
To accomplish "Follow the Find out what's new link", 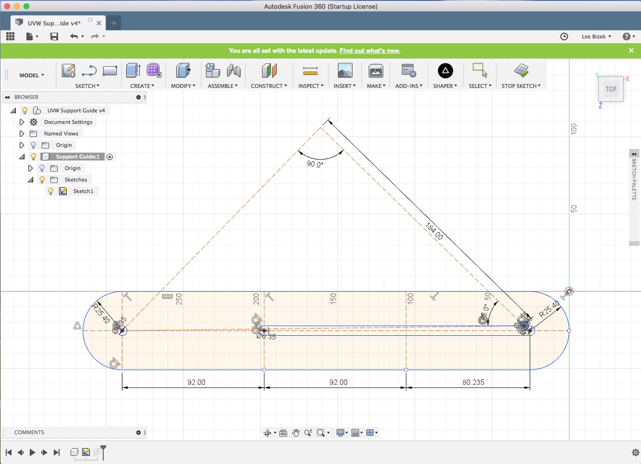I will (x=370, y=50).
